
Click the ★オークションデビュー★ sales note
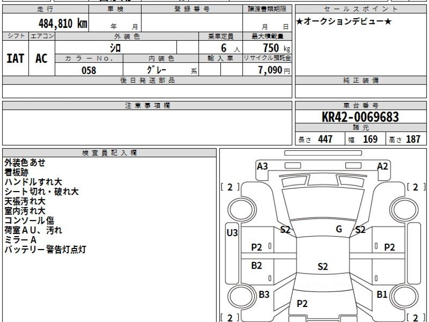pyautogui.click(x=344, y=21)
